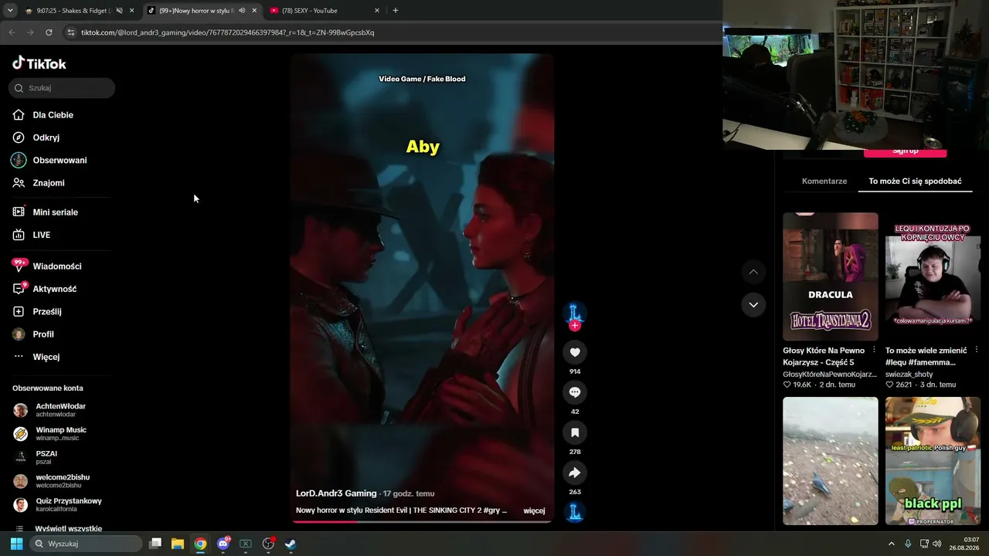This screenshot has width=989, height=556.
Task: Close the SEXY - YouTube tab
Action: pyautogui.click(x=377, y=11)
